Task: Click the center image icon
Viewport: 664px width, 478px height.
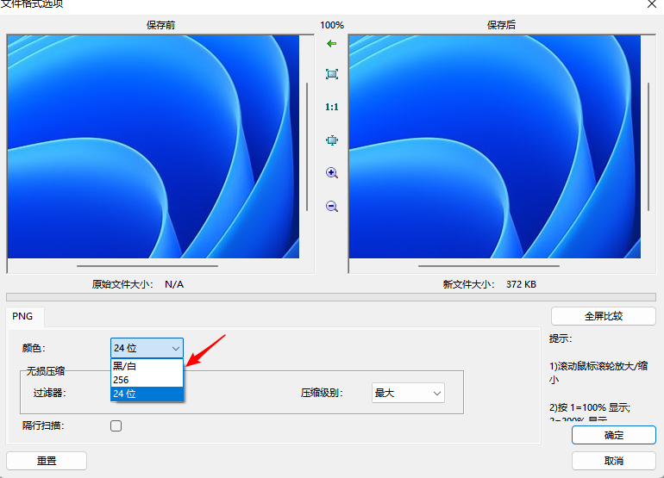Action: point(332,140)
